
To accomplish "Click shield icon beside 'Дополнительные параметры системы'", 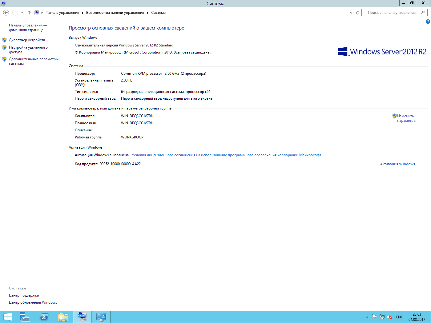I will [4, 59].
